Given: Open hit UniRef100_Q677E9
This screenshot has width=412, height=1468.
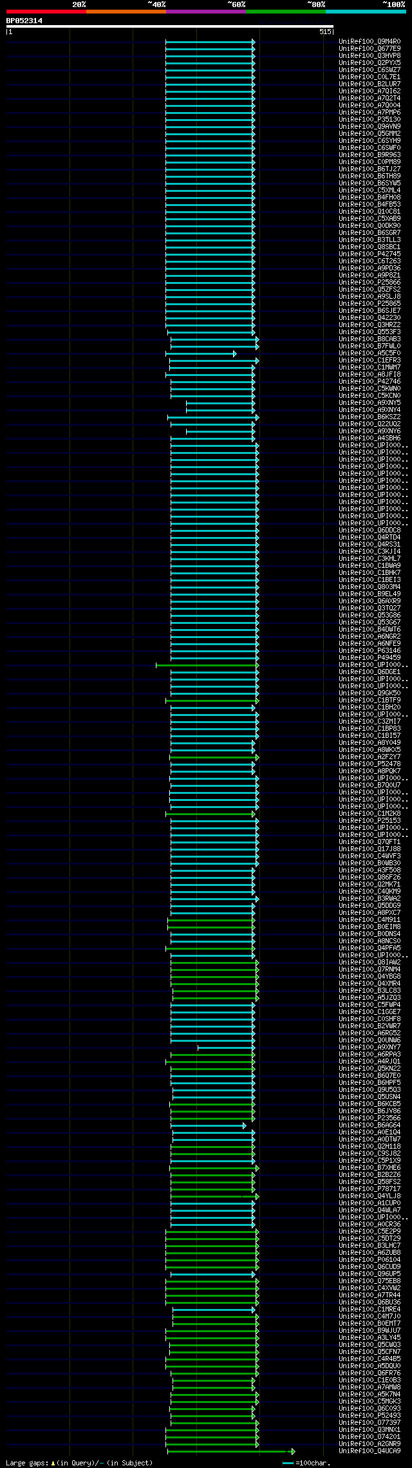Looking at the screenshot, I should (x=370, y=49).
